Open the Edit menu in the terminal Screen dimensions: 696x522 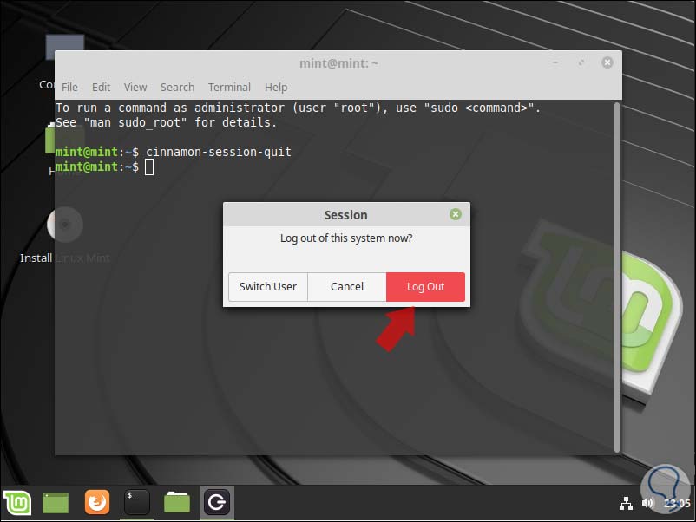tap(102, 88)
